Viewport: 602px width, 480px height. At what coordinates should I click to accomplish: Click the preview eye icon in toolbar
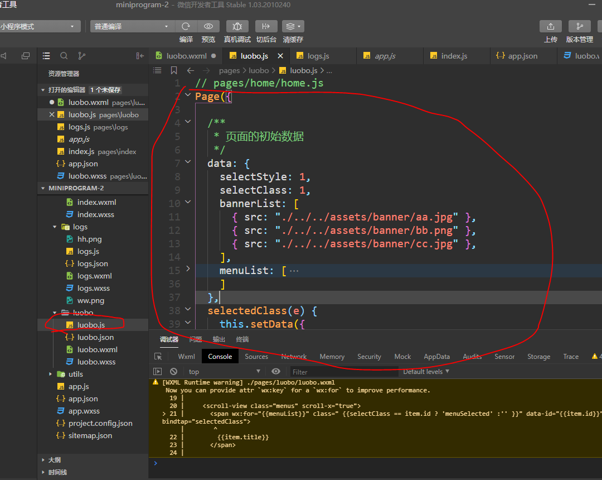[208, 26]
